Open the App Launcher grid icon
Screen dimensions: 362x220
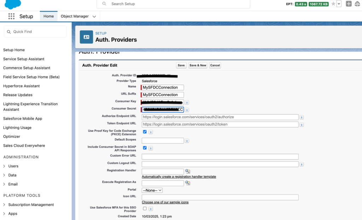(x=11, y=16)
